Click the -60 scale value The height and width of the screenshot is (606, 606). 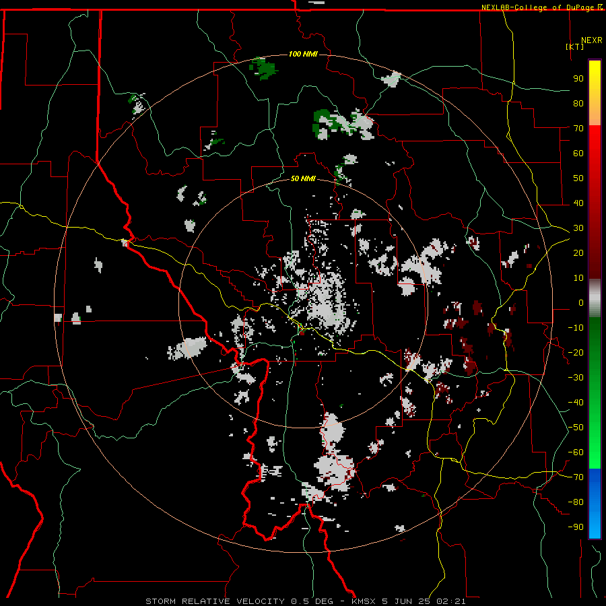(576, 452)
